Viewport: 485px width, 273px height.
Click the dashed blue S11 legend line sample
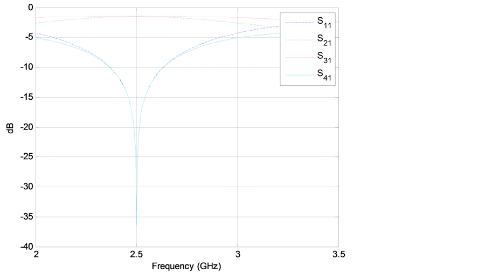(298, 22)
